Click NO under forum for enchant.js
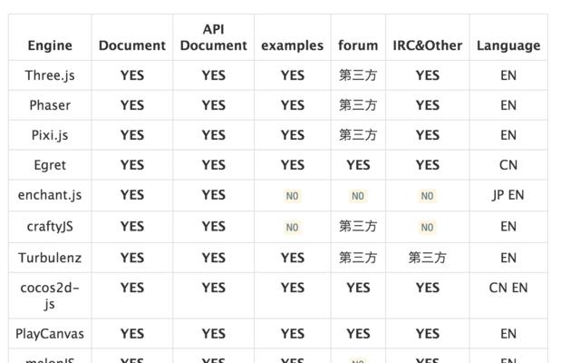This screenshot has height=363, width=561. 358,196
